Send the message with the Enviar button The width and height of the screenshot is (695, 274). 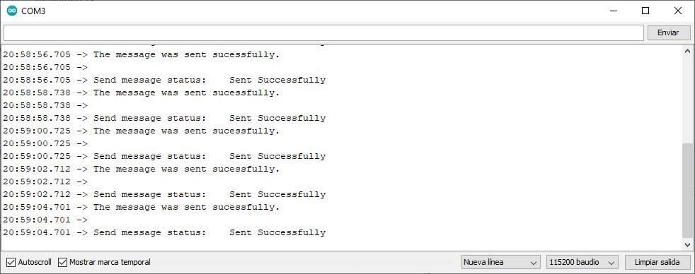click(x=668, y=32)
